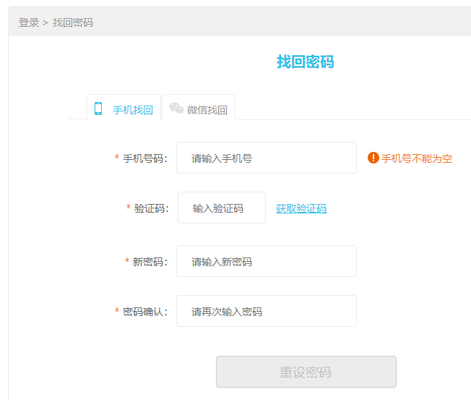This screenshot has width=471, height=400.
Task: Switch to the 手机找回 tab
Action: click(124, 107)
